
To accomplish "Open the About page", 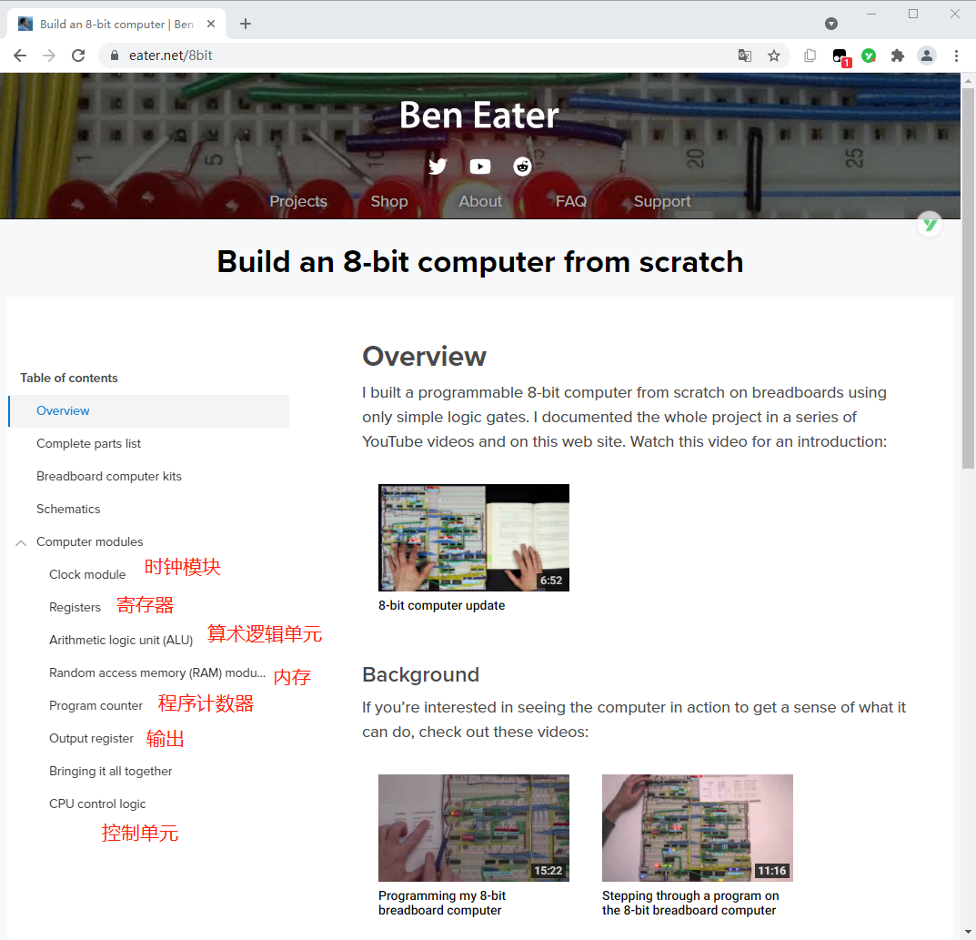I will 480,201.
